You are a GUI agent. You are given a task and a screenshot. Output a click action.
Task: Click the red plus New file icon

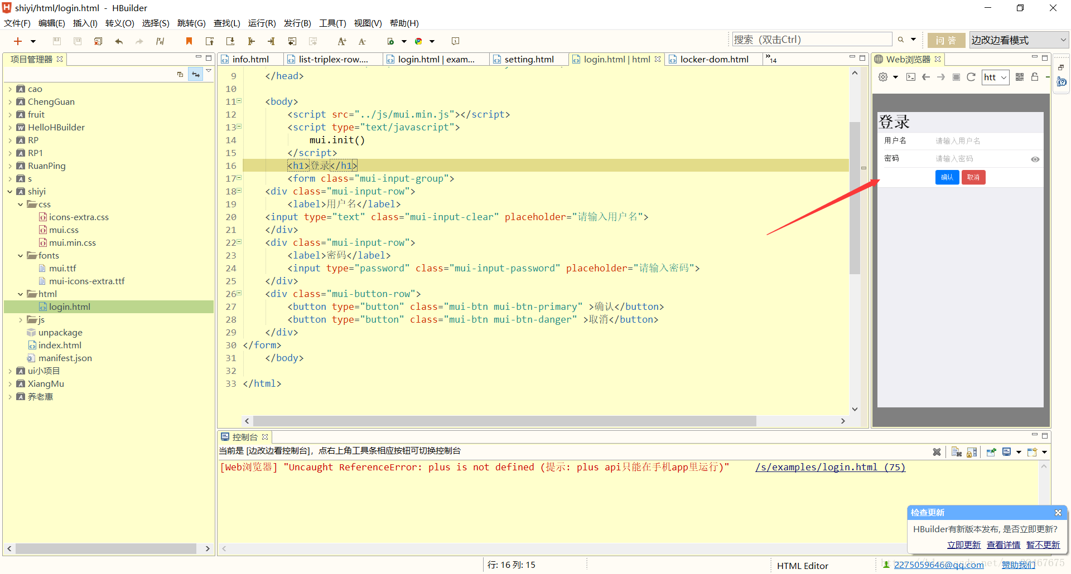(18, 41)
